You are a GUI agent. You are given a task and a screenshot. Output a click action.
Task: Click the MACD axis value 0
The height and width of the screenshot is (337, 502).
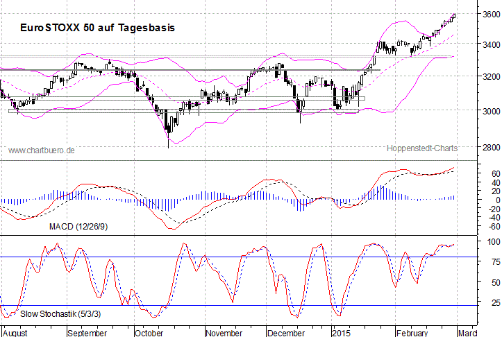(498, 200)
